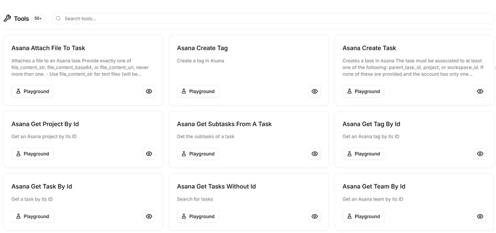Launch Playground for Asana Get Subtasks From A Task

[x=198, y=154]
